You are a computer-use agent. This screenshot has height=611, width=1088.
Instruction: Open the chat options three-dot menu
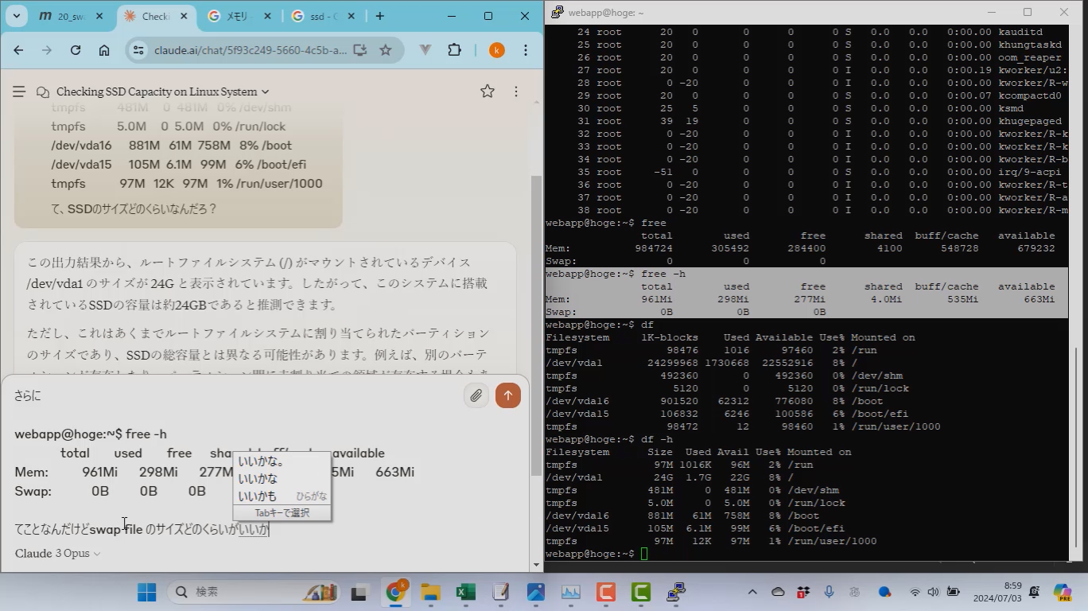[516, 91]
